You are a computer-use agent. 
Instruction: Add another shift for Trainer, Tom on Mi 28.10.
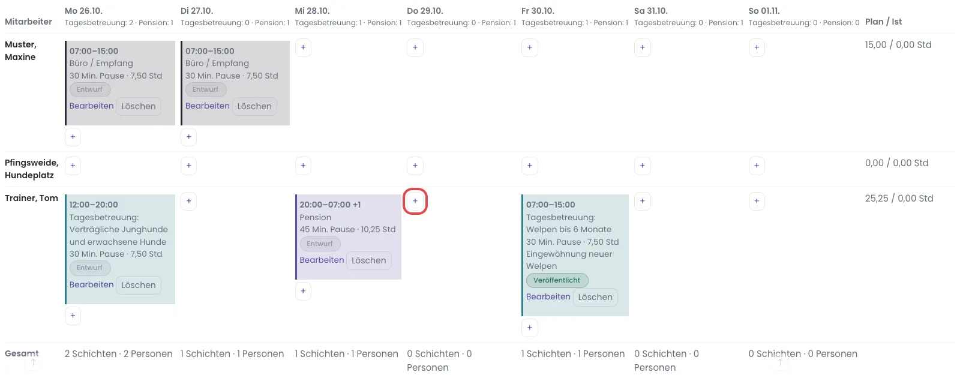pyautogui.click(x=303, y=291)
